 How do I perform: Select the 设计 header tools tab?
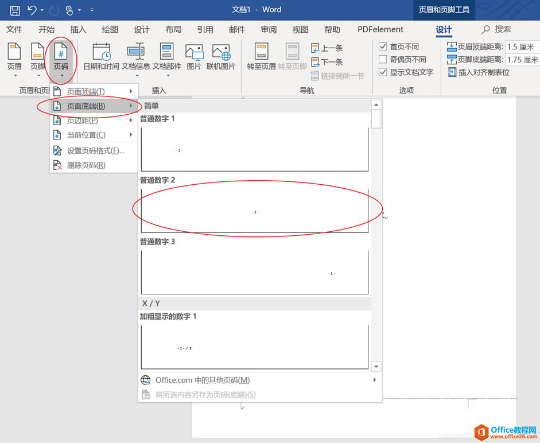coord(444,30)
